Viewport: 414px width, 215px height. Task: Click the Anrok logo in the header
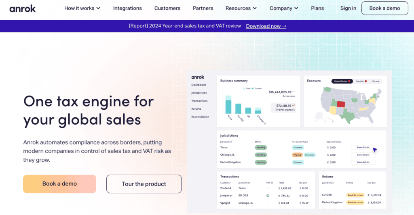pyautogui.click(x=23, y=8)
